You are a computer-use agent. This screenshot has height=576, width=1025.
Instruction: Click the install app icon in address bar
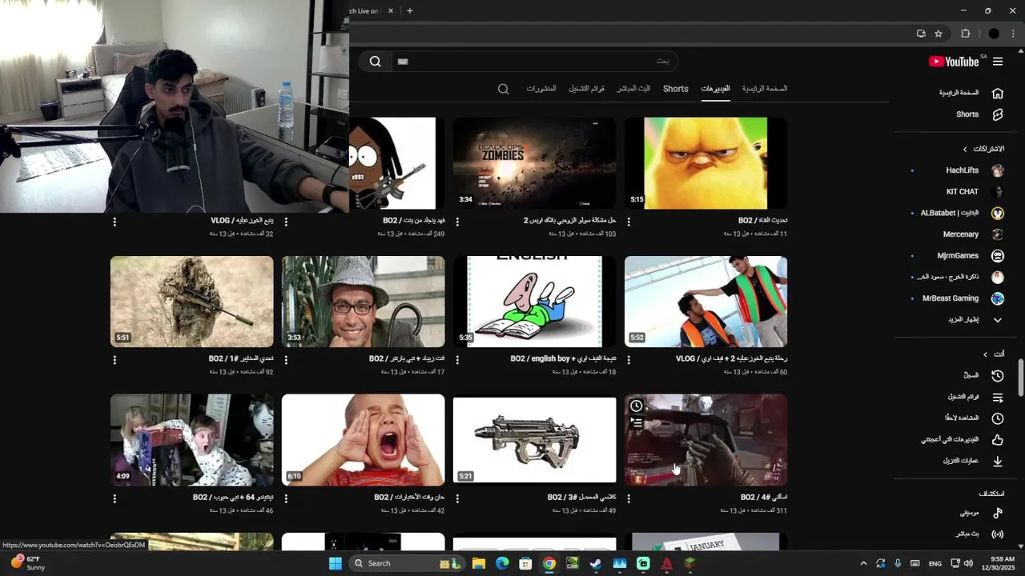(921, 34)
